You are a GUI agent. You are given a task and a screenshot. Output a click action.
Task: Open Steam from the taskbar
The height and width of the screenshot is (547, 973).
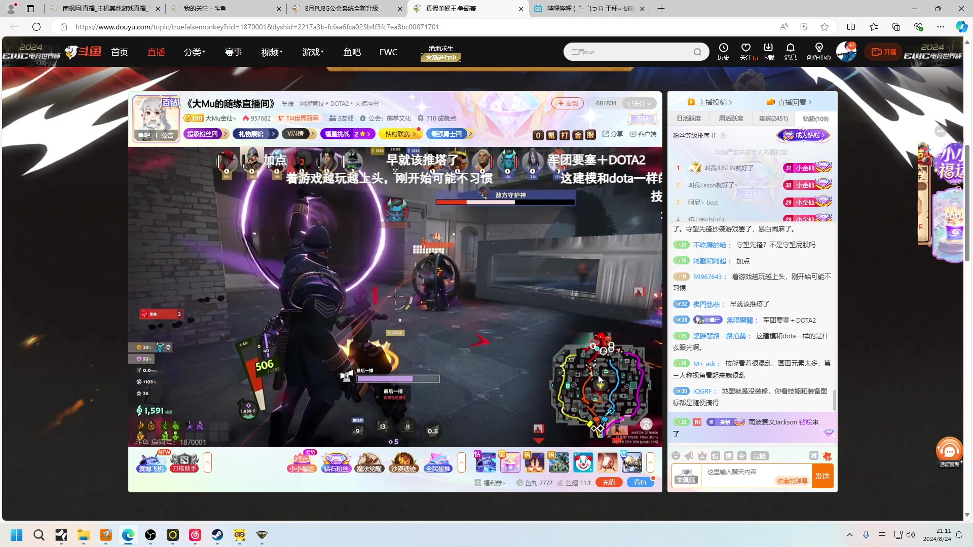point(217,535)
